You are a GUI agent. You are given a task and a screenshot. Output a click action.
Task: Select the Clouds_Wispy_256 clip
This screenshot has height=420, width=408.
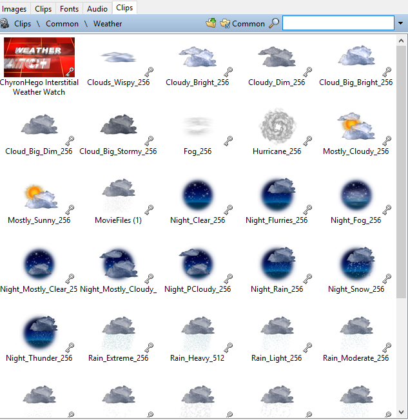118,57
